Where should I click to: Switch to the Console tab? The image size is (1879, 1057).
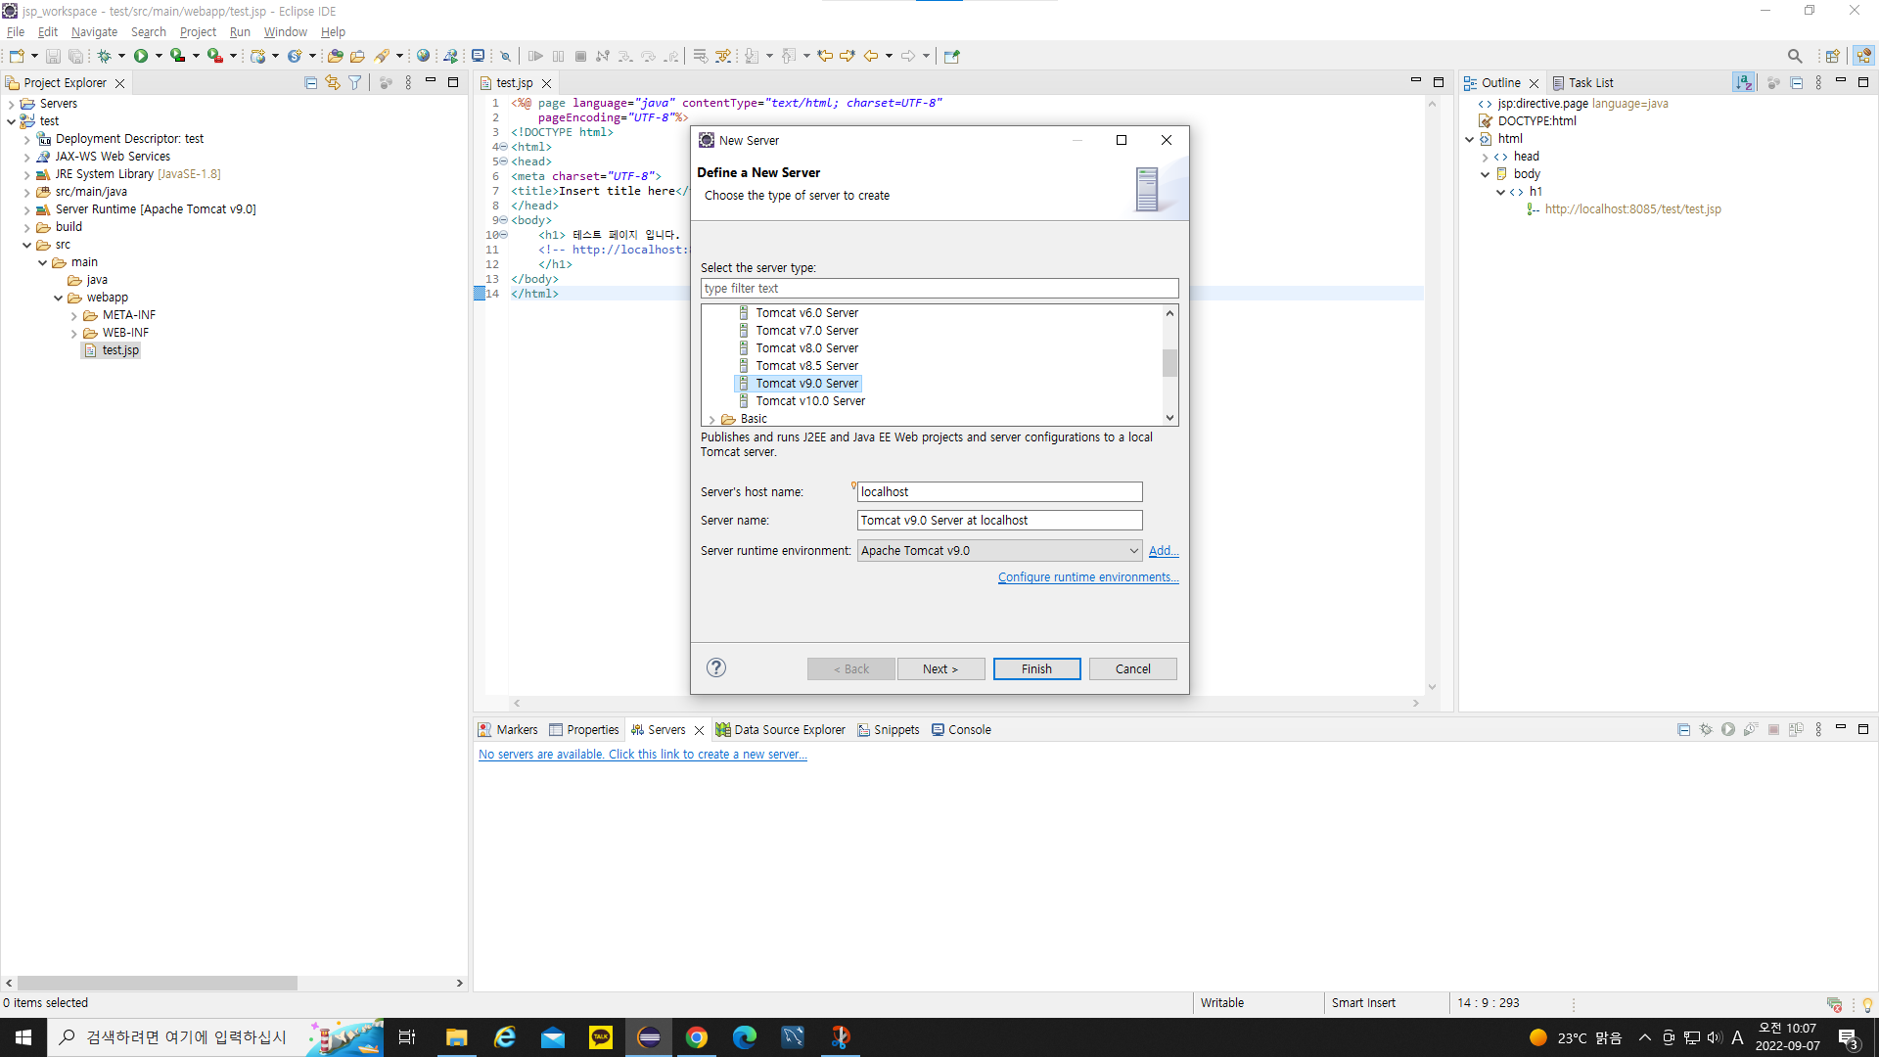(x=961, y=729)
